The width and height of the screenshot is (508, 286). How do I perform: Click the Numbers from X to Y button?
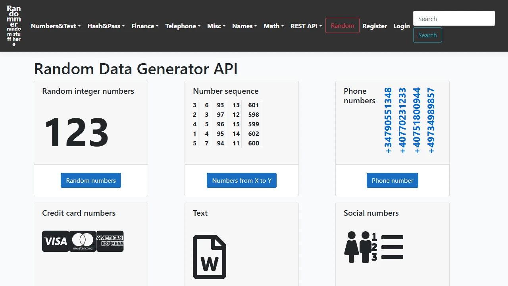pos(241,180)
